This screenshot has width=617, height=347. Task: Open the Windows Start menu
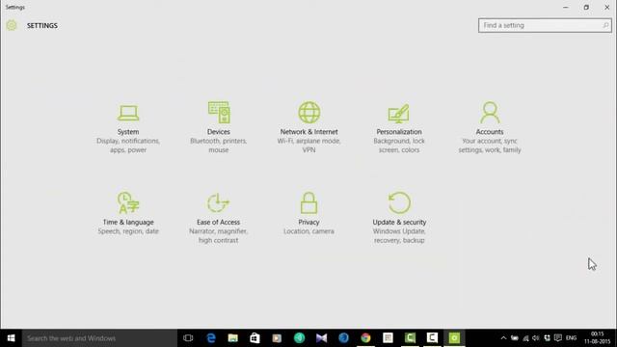[x=11, y=338]
